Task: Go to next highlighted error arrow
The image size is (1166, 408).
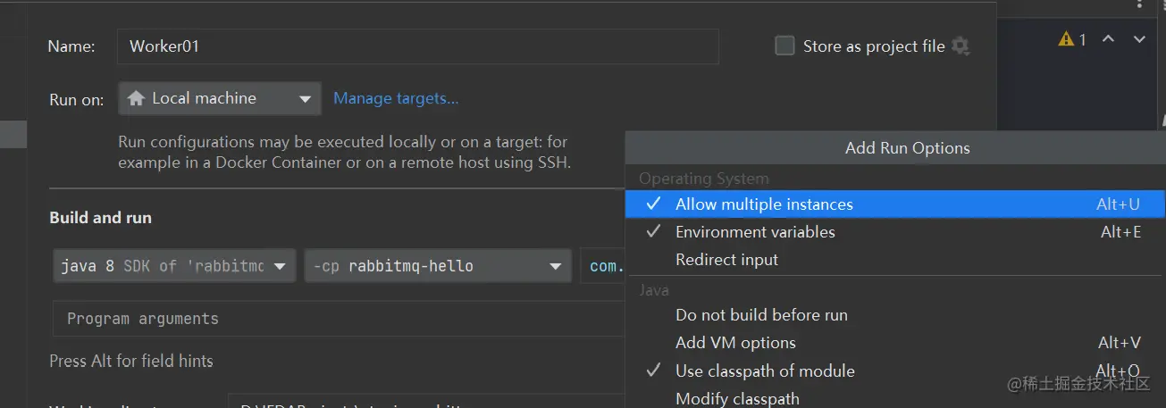Action: click(x=1139, y=39)
